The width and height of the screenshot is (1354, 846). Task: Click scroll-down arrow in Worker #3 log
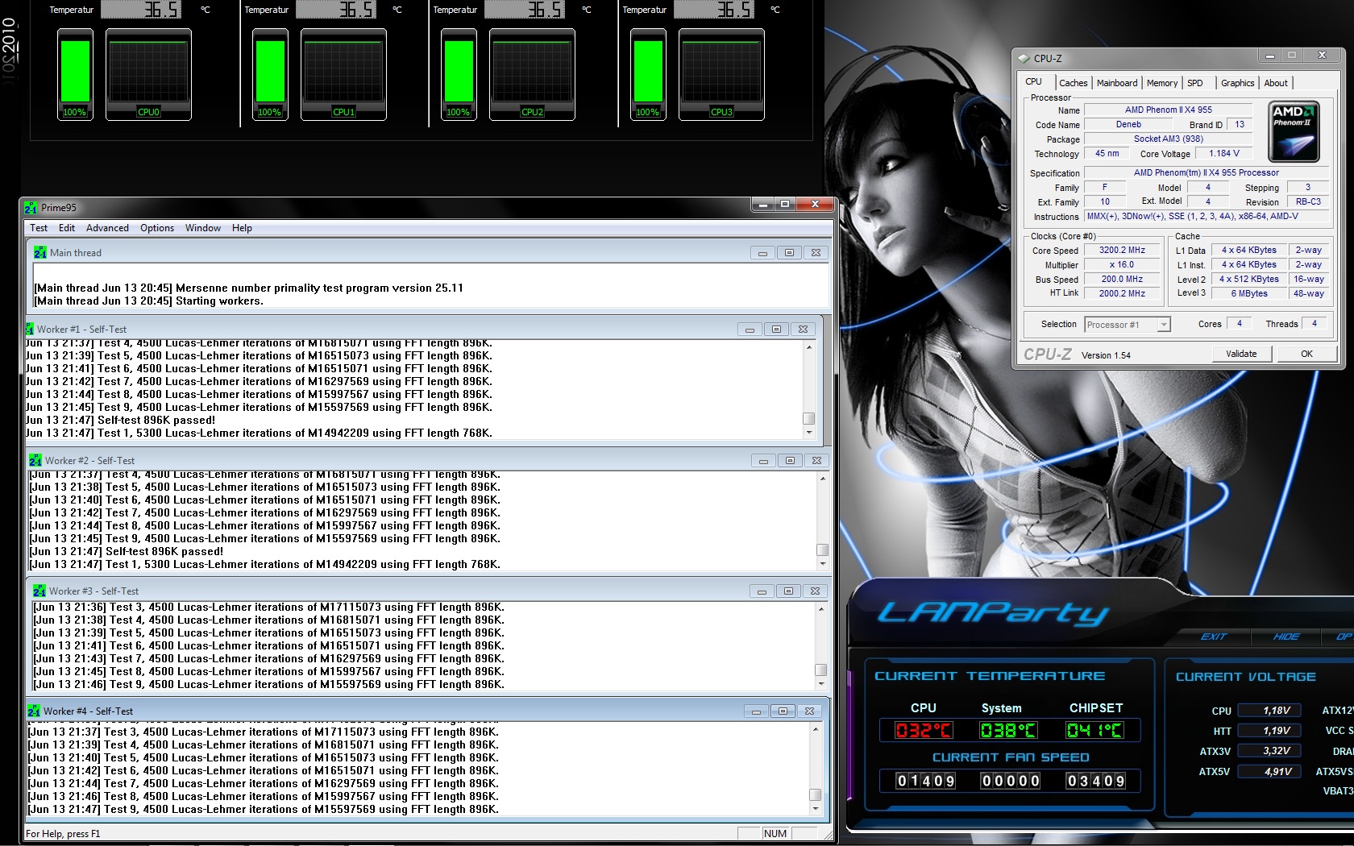pyautogui.click(x=820, y=683)
